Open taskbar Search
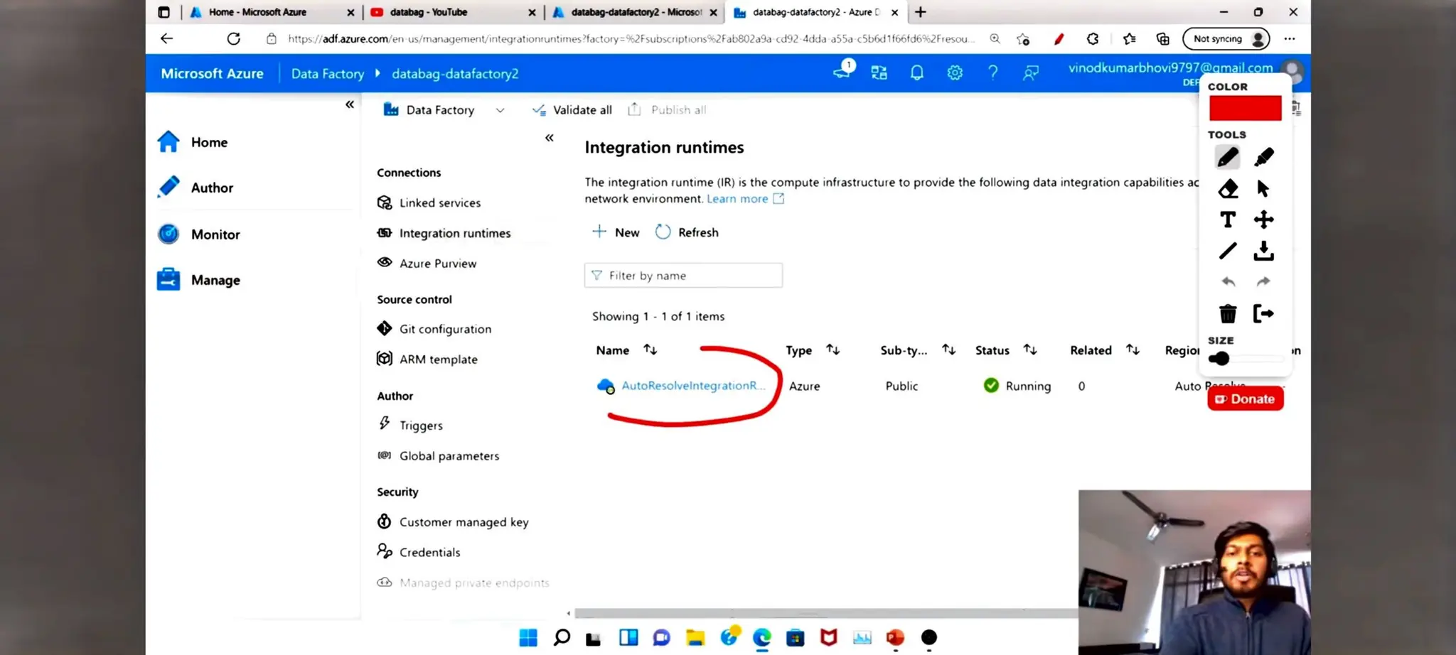The height and width of the screenshot is (655, 1456). coord(562,638)
